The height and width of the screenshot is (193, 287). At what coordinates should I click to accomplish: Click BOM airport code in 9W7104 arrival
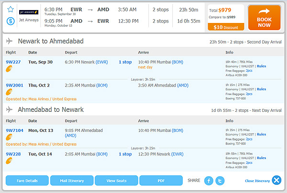[x=177, y=130]
